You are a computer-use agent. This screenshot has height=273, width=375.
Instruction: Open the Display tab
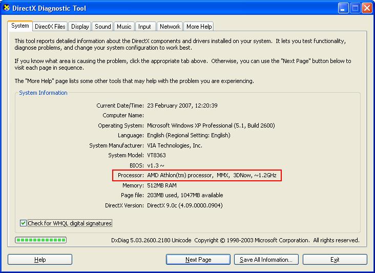(80, 27)
